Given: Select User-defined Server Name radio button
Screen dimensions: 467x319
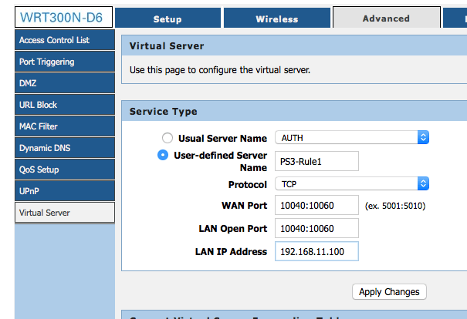Looking at the screenshot, I should click(x=163, y=155).
